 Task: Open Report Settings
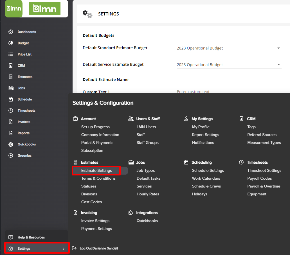[206, 135]
